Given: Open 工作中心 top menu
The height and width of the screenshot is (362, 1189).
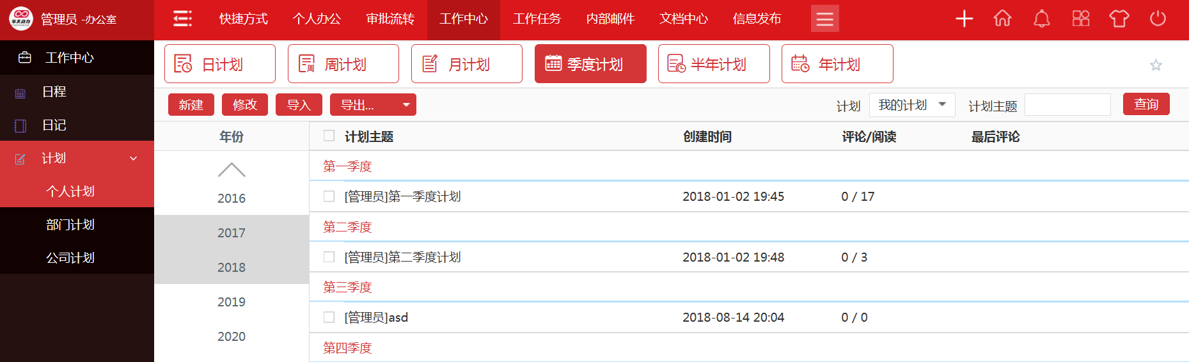Looking at the screenshot, I should pyautogui.click(x=464, y=19).
